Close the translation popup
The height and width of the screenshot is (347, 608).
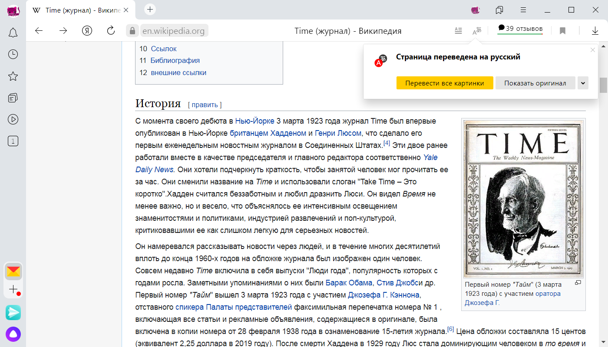tap(593, 50)
